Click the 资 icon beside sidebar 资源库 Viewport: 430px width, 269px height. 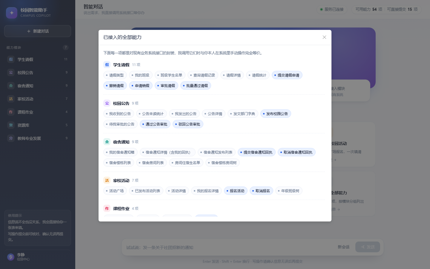coord(11,125)
